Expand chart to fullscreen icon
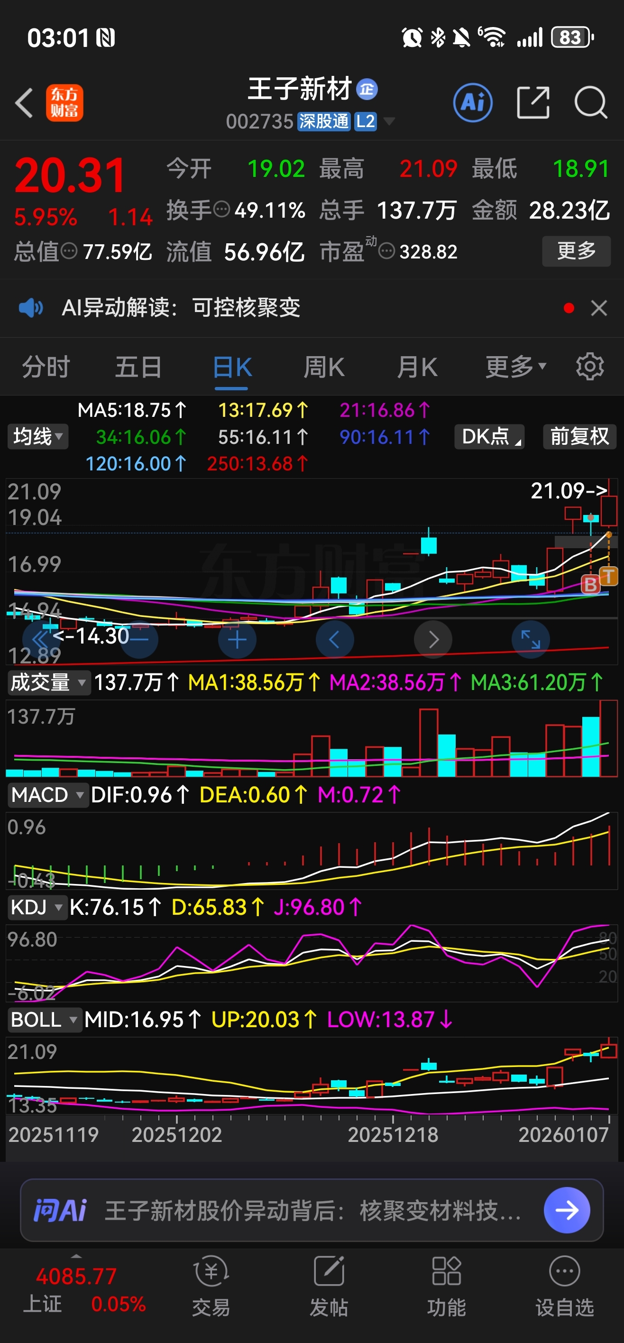Image resolution: width=624 pixels, height=1343 pixels. [x=531, y=639]
